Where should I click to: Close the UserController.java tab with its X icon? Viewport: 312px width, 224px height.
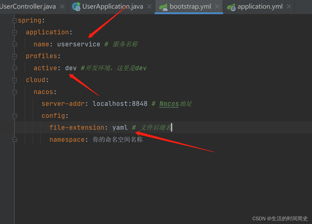(x=62, y=7)
